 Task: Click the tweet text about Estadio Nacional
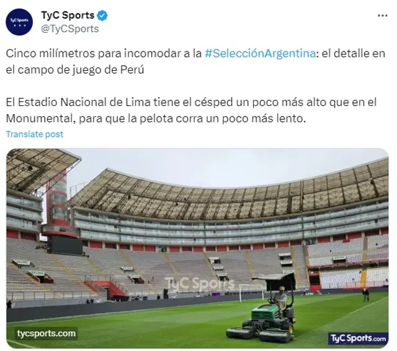pos(191,110)
